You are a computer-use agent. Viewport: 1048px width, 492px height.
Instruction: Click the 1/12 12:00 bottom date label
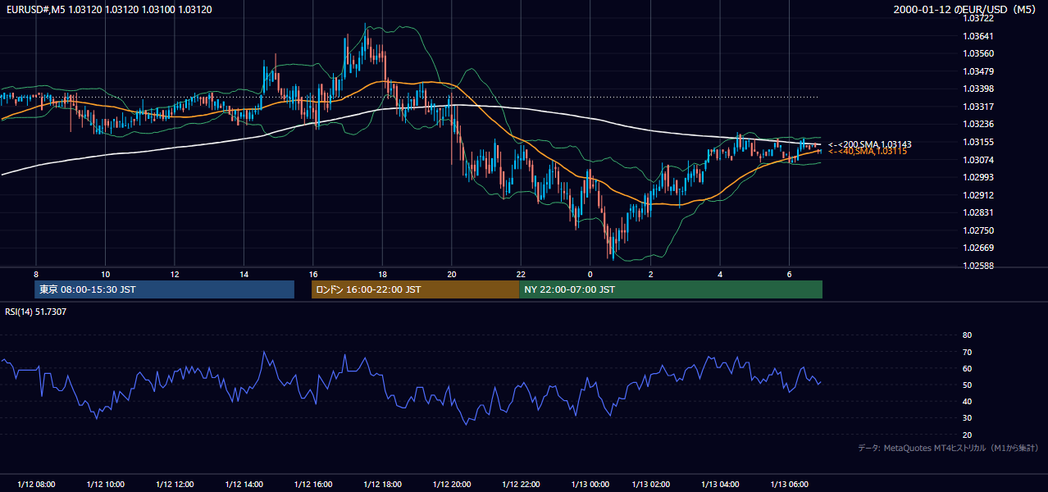pyautogui.click(x=175, y=485)
